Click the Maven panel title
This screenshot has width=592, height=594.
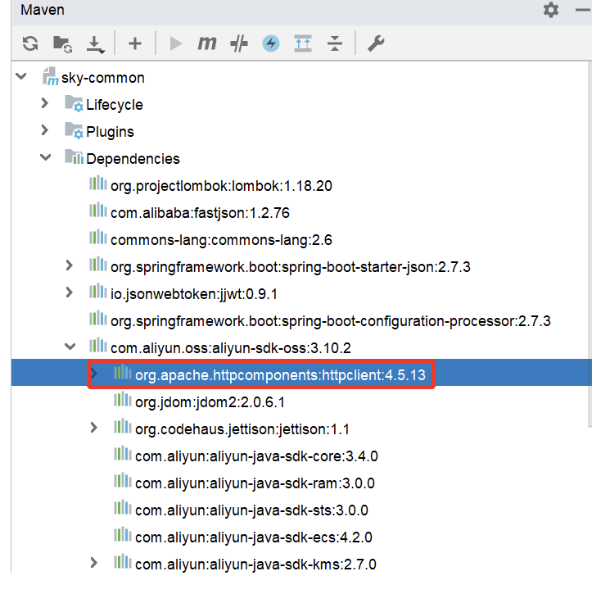(43, 10)
